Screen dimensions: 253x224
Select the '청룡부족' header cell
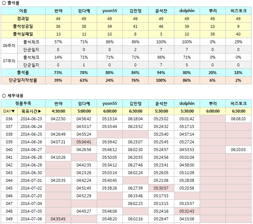pos(23,103)
